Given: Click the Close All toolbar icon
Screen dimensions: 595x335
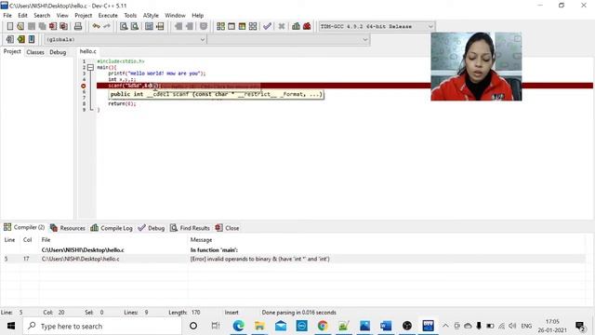Looking at the screenshot, I should click(x=64, y=26).
